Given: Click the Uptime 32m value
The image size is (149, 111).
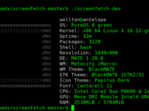Looking at the screenshot, I should 87,36.
